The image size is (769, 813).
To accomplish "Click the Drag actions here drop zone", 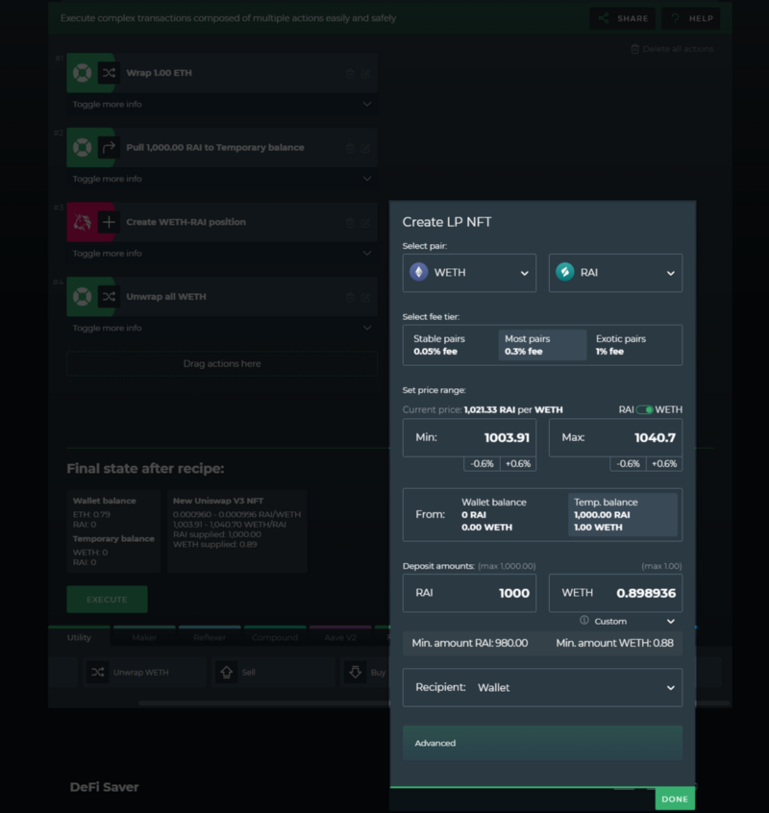I will click(222, 364).
